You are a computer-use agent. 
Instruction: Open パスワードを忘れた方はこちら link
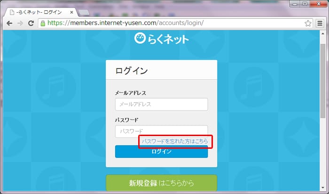pyautogui.click(x=175, y=141)
